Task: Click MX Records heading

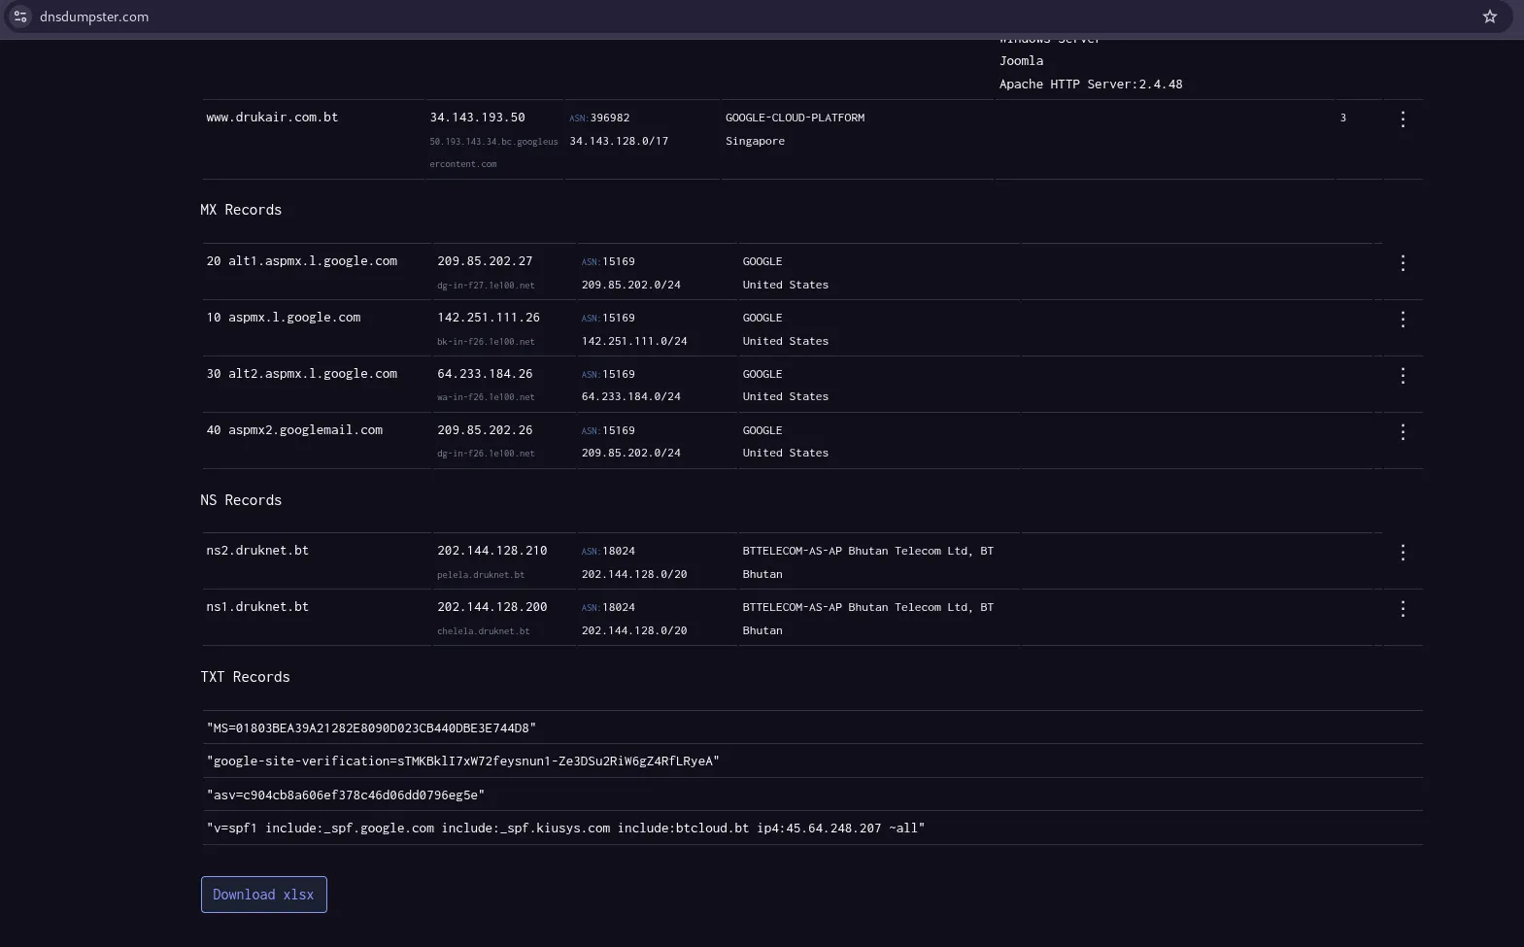Action: [241, 210]
